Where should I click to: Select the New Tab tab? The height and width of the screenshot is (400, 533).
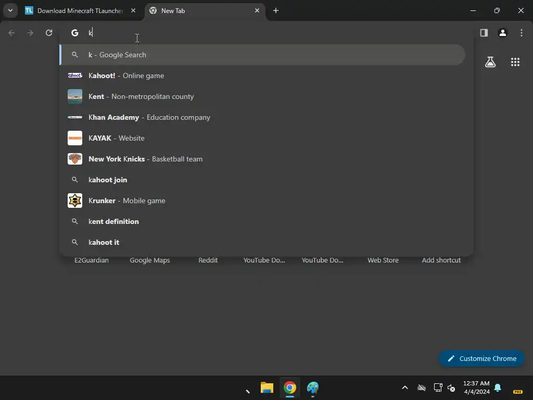pyautogui.click(x=206, y=10)
